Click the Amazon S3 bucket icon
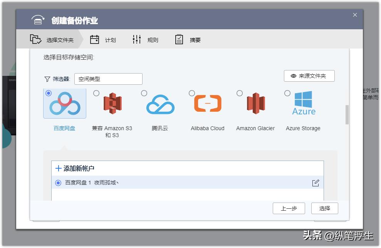 tap(112, 103)
